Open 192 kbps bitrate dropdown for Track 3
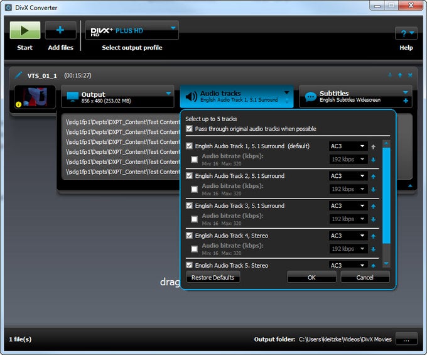The height and width of the screenshot is (355, 427). [348, 219]
